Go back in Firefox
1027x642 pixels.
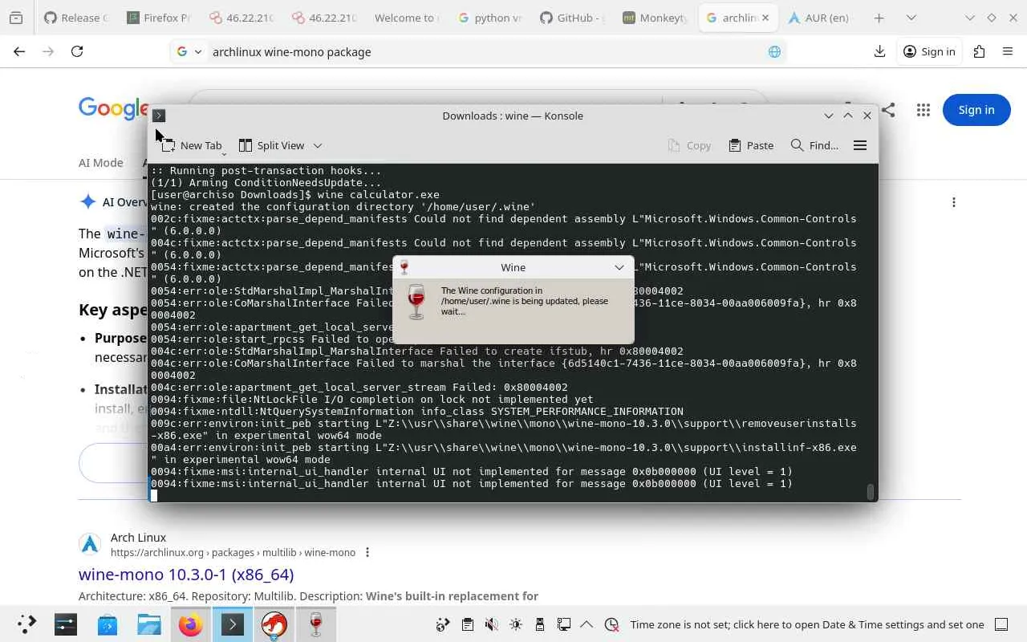click(x=19, y=51)
